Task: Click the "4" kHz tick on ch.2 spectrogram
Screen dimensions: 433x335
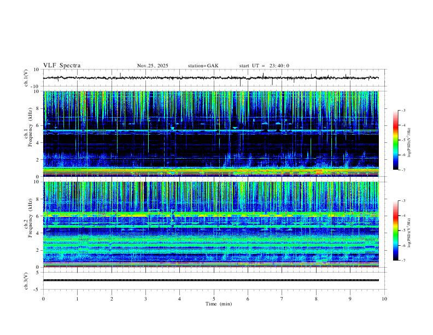Action: (38, 233)
